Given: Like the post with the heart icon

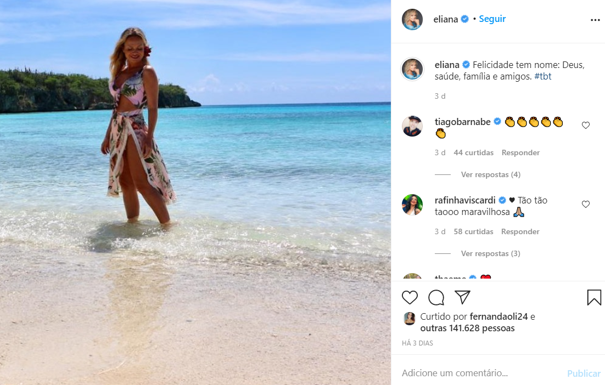Looking at the screenshot, I should click(x=410, y=297).
